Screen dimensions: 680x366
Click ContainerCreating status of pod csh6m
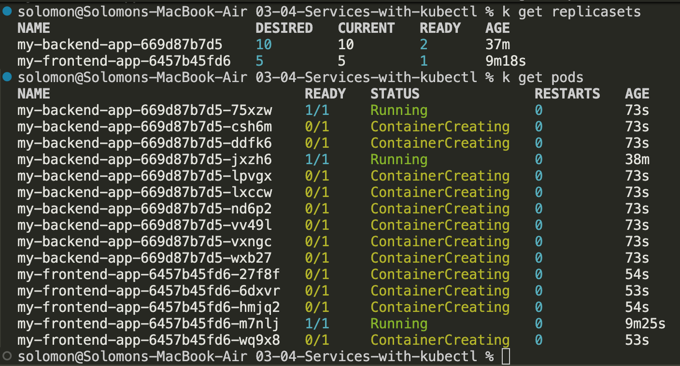pyautogui.click(x=440, y=127)
